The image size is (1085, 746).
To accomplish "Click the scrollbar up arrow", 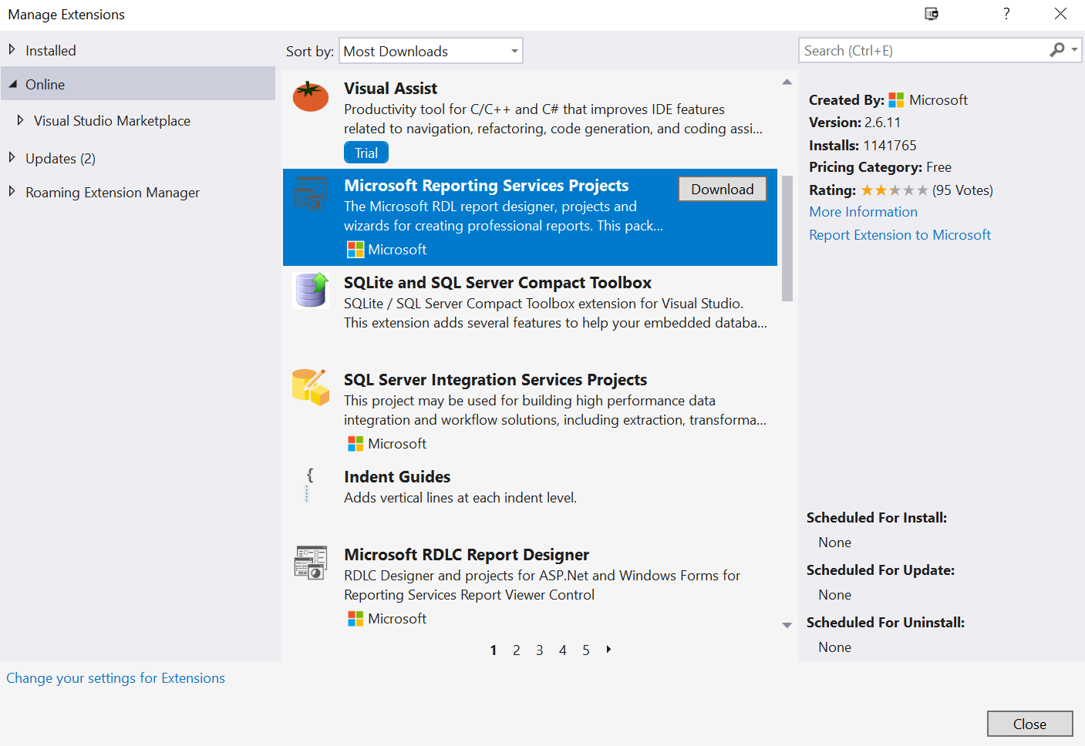I will (x=787, y=82).
